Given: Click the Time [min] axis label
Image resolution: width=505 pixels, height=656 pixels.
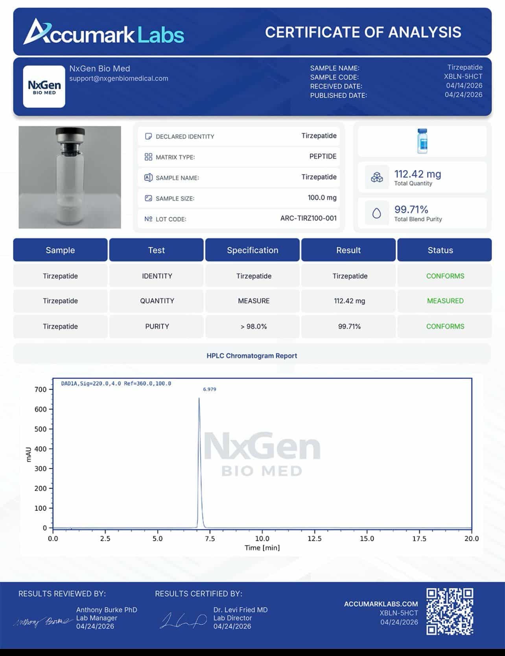Looking at the screenshot, I should point(262,548).
